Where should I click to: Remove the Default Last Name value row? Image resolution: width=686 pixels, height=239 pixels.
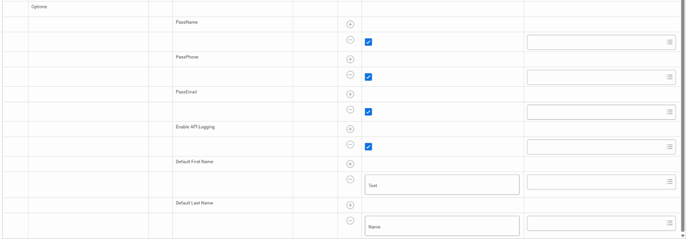tap(350, 221)
